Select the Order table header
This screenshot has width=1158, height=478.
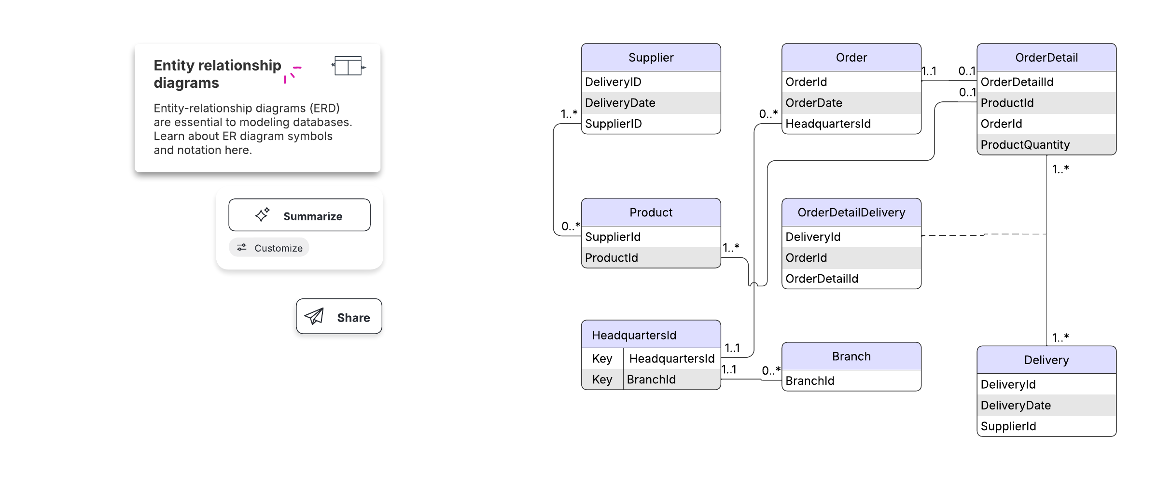(x=851, y=57)
